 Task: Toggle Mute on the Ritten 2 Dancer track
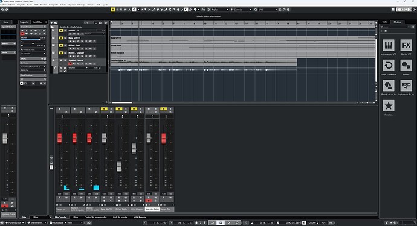pyautogui.click(x=61, y=53)
